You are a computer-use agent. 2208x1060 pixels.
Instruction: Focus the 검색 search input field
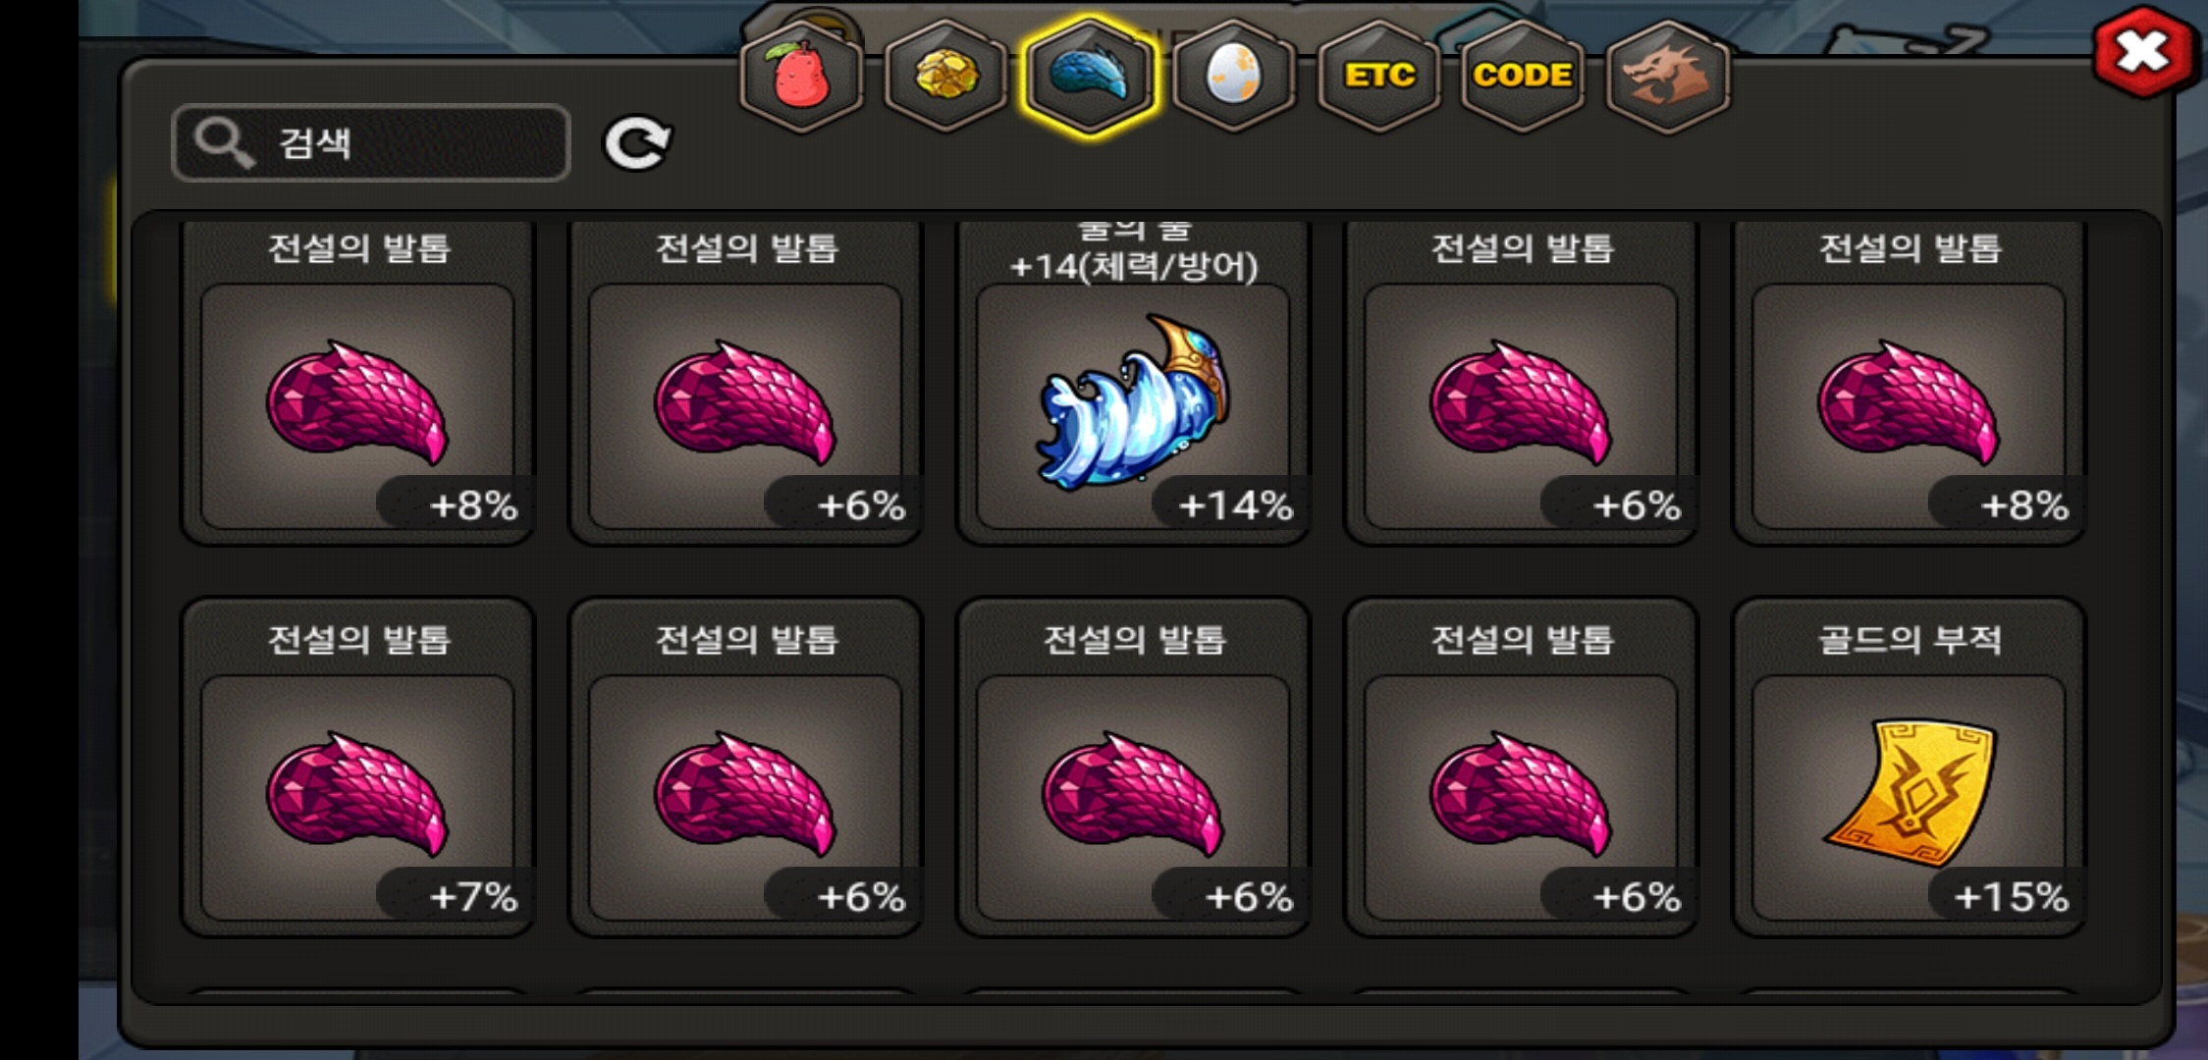coord(371,143)
